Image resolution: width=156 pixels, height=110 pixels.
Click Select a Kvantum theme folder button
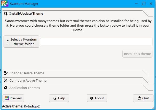pyautogui.click(x=21, y=42)
